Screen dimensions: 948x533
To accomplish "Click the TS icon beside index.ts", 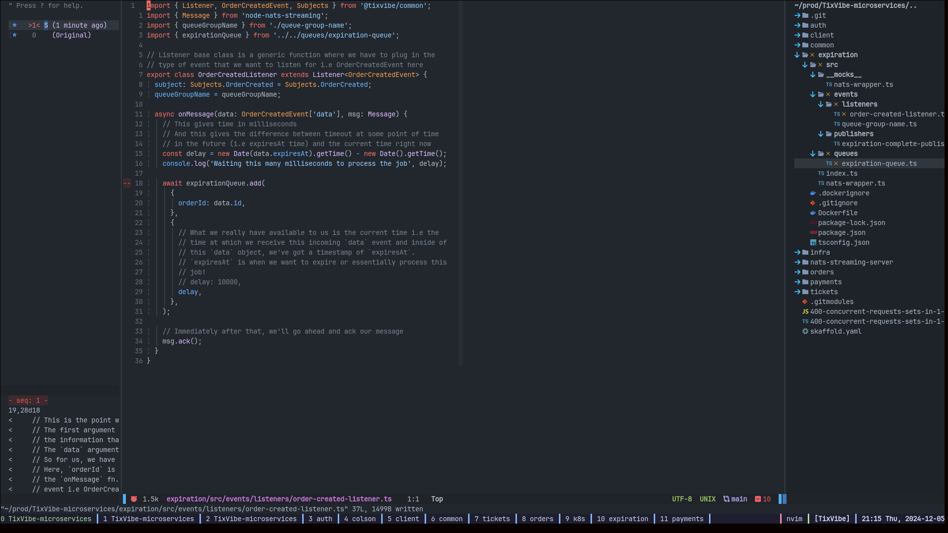I will 821,173.
